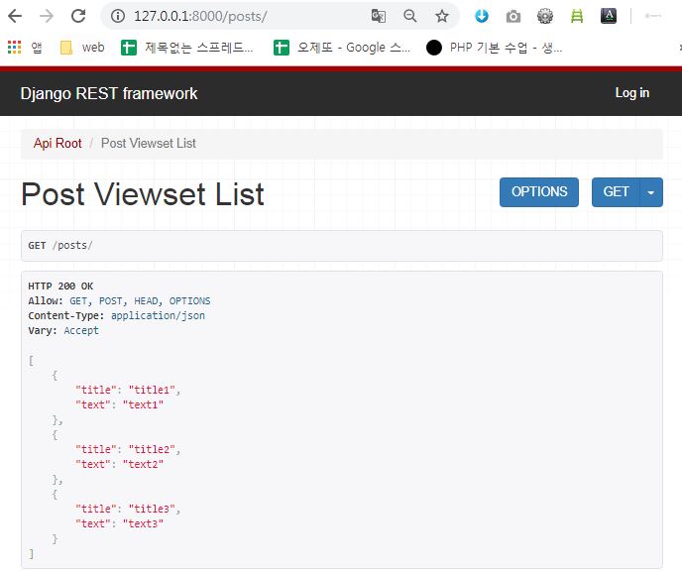The width and height of the screenshot is (682, 573).
Task: Open the '제목없는 스프레드' sheet bookmark
Action: click(x=187, y=47)
